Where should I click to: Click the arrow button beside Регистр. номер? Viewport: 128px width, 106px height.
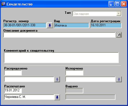click(x=50, y=25)
